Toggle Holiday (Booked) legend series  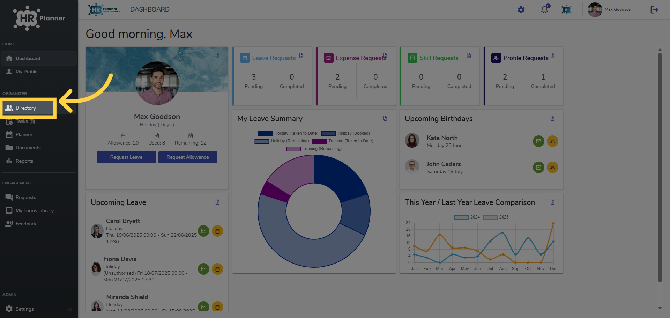[345, 133]
